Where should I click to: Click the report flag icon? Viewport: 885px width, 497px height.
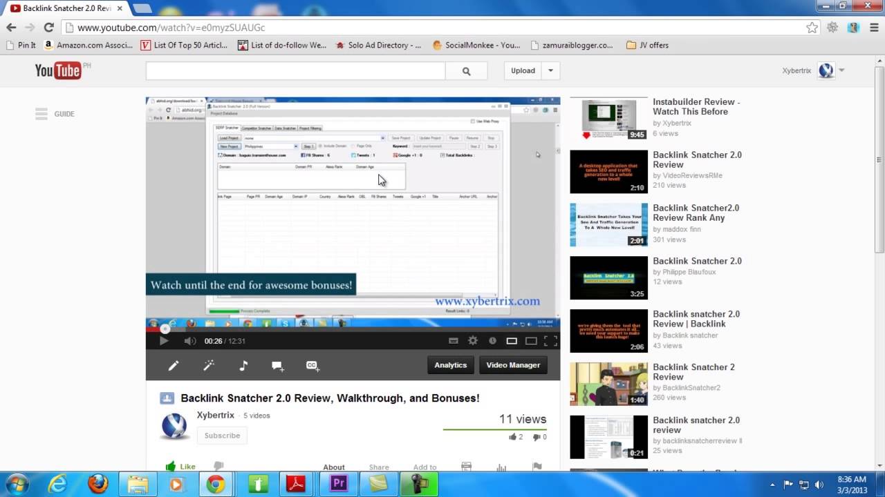pos(537,467)
